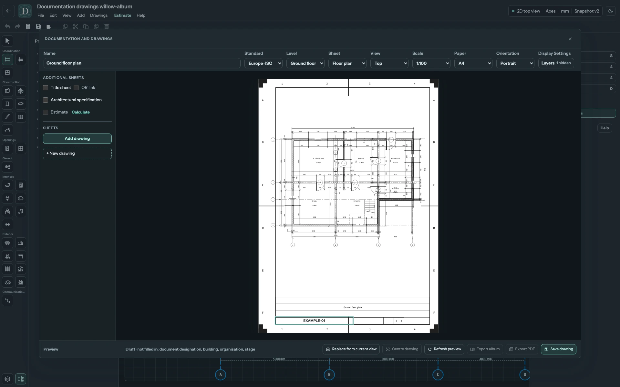Image resolution: width=620 pixels, height=387 pixels.
Task: Open the settings gear icon
Action: (7, 379)
